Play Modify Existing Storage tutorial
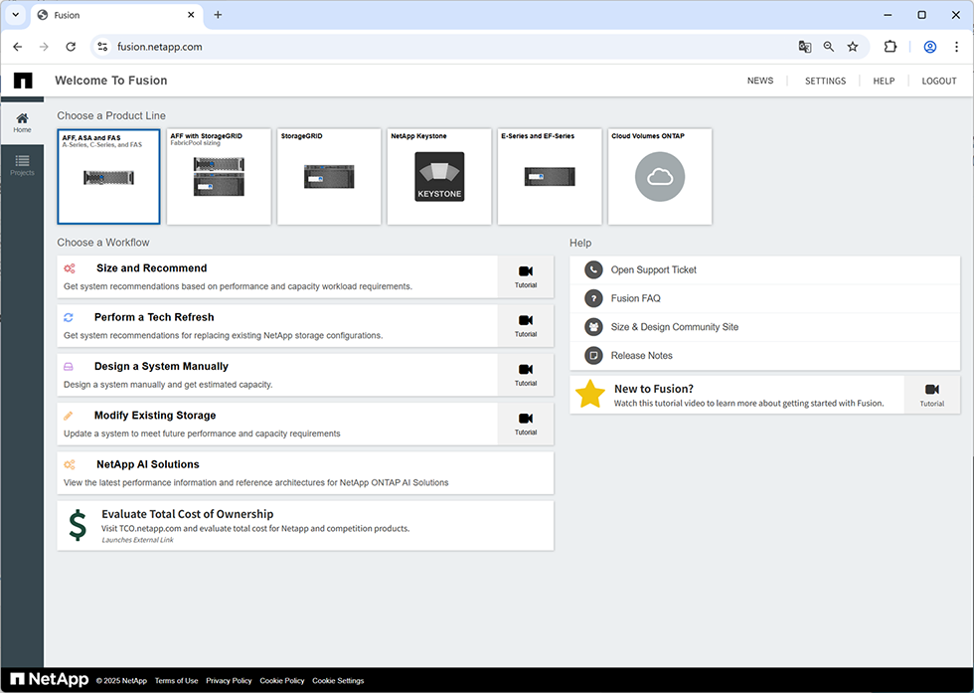974x693 pixels. tap(526, 424)
